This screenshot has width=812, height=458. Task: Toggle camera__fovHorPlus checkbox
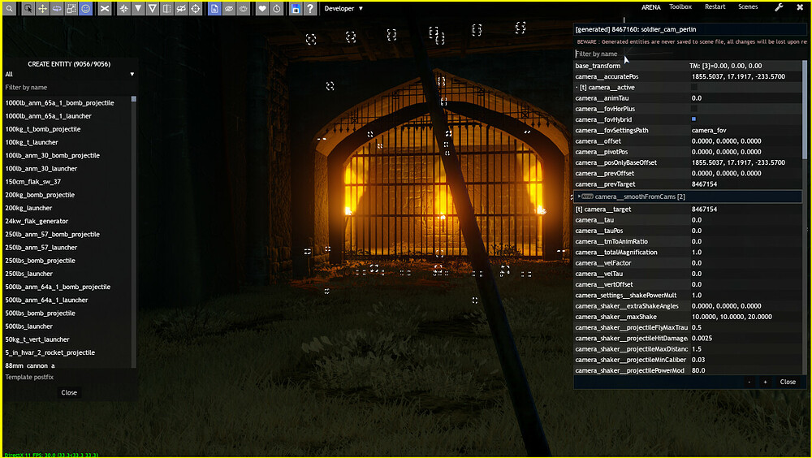point(694,109)
